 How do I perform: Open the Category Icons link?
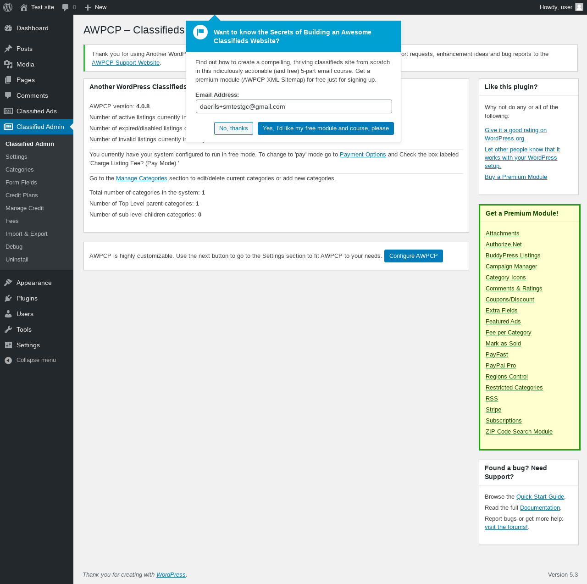(x=506, y=278)
